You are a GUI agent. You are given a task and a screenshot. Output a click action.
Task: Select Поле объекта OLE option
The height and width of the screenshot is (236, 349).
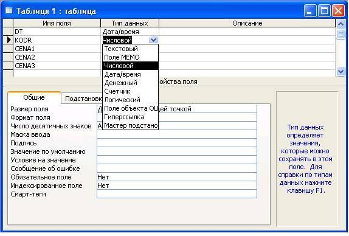131,108
